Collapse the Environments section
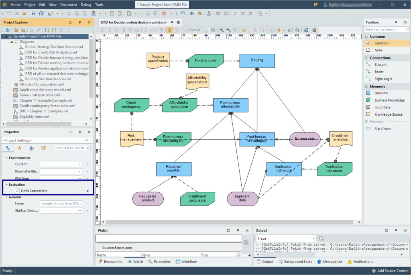Image resolution: width=411 pixels, height=275 pixels. pos(6,158)
